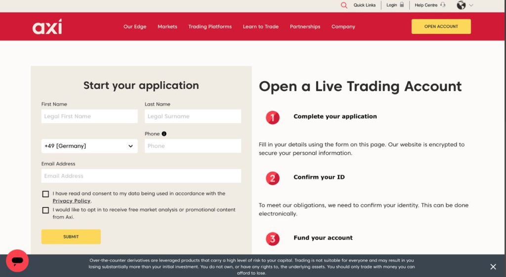Viewport: 506px width, 277px height.
Task: Open the Markets menu
Action: tap(167, 27)
